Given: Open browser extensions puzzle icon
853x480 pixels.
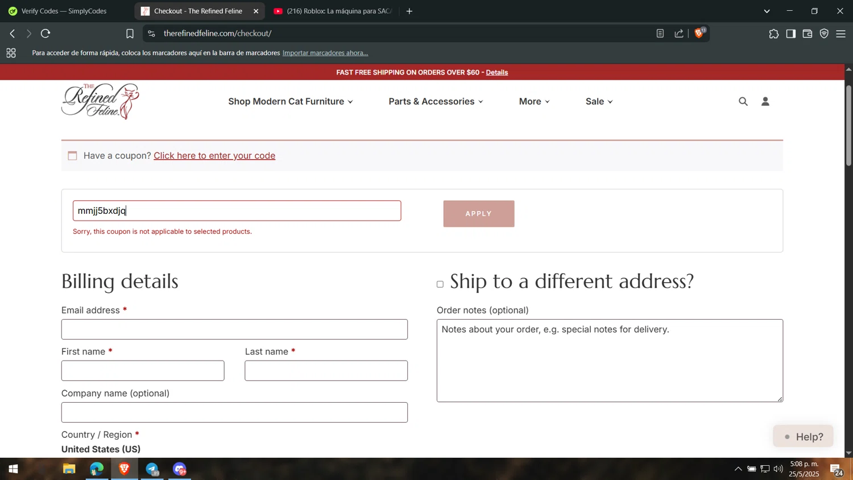Looking at the screenshot, I should (773, 34).
